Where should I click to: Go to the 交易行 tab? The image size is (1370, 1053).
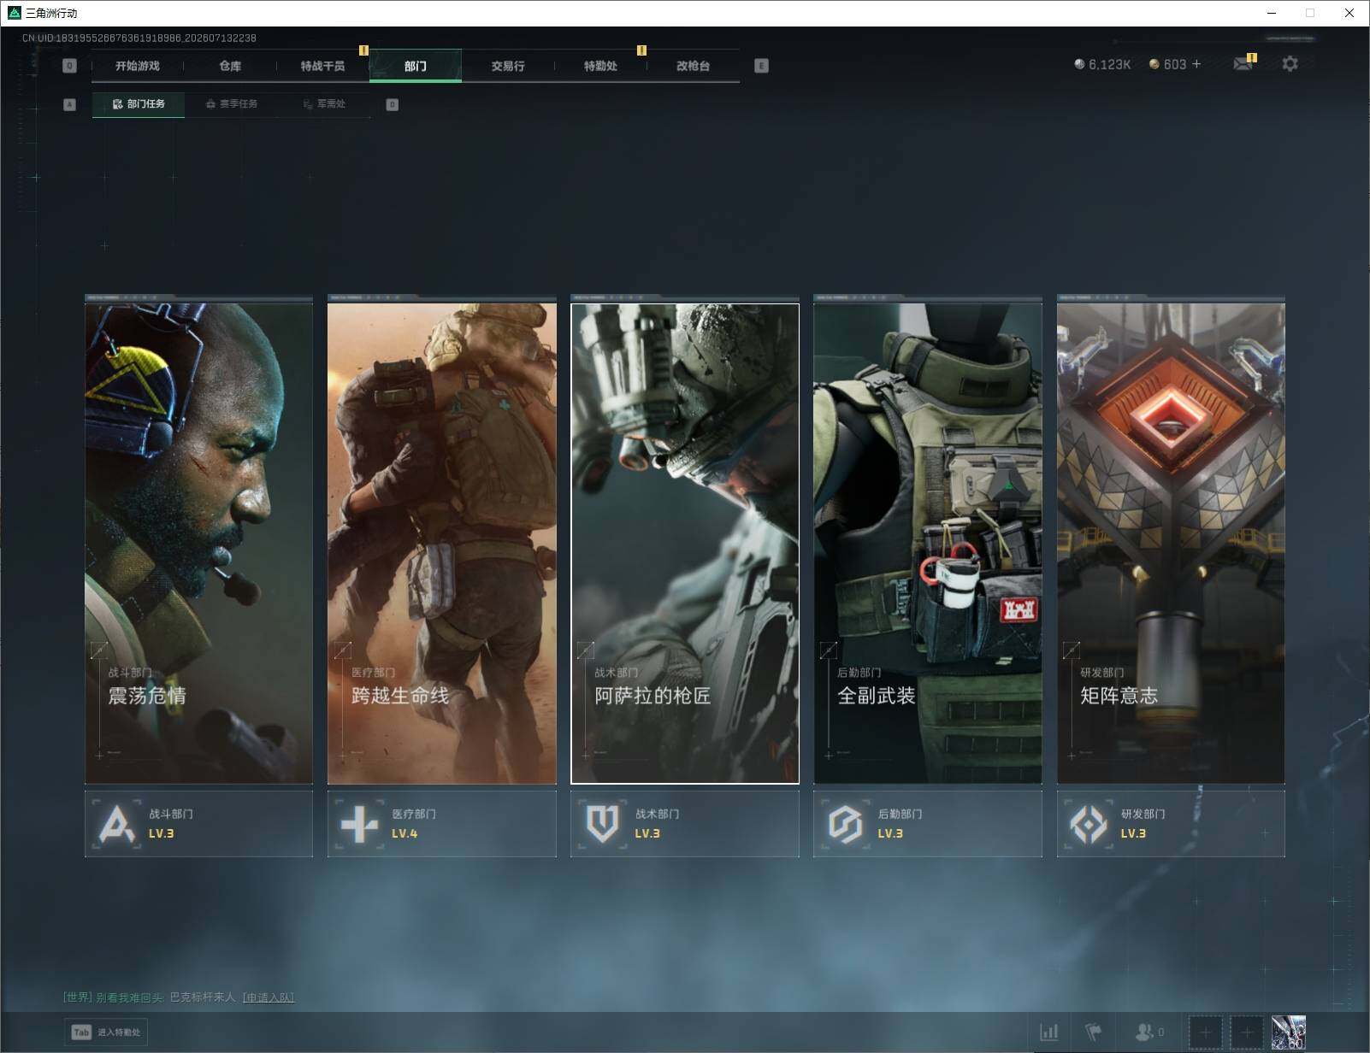click(x=508, y=66)
